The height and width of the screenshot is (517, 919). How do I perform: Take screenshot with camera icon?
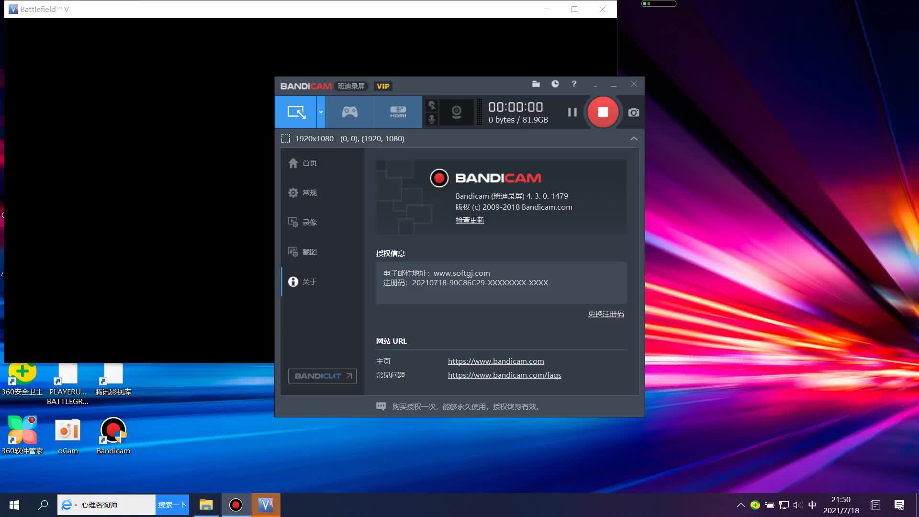[633, 112]
